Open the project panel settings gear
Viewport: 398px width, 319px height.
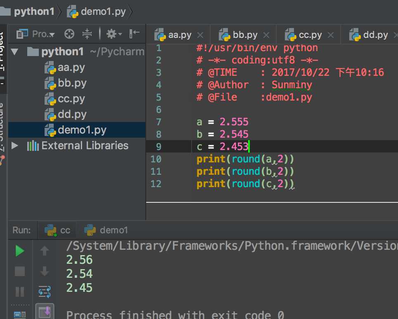[x=114, y=34]
